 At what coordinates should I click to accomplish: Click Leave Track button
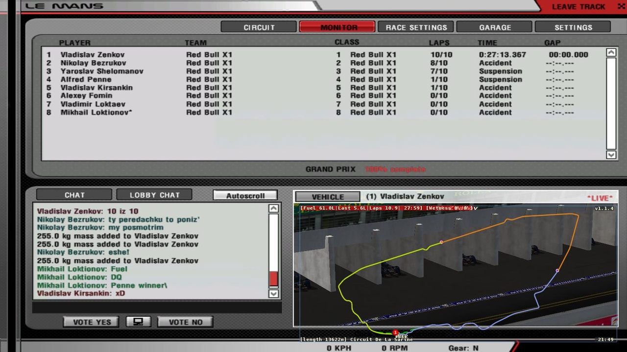[x=579, y=7]
